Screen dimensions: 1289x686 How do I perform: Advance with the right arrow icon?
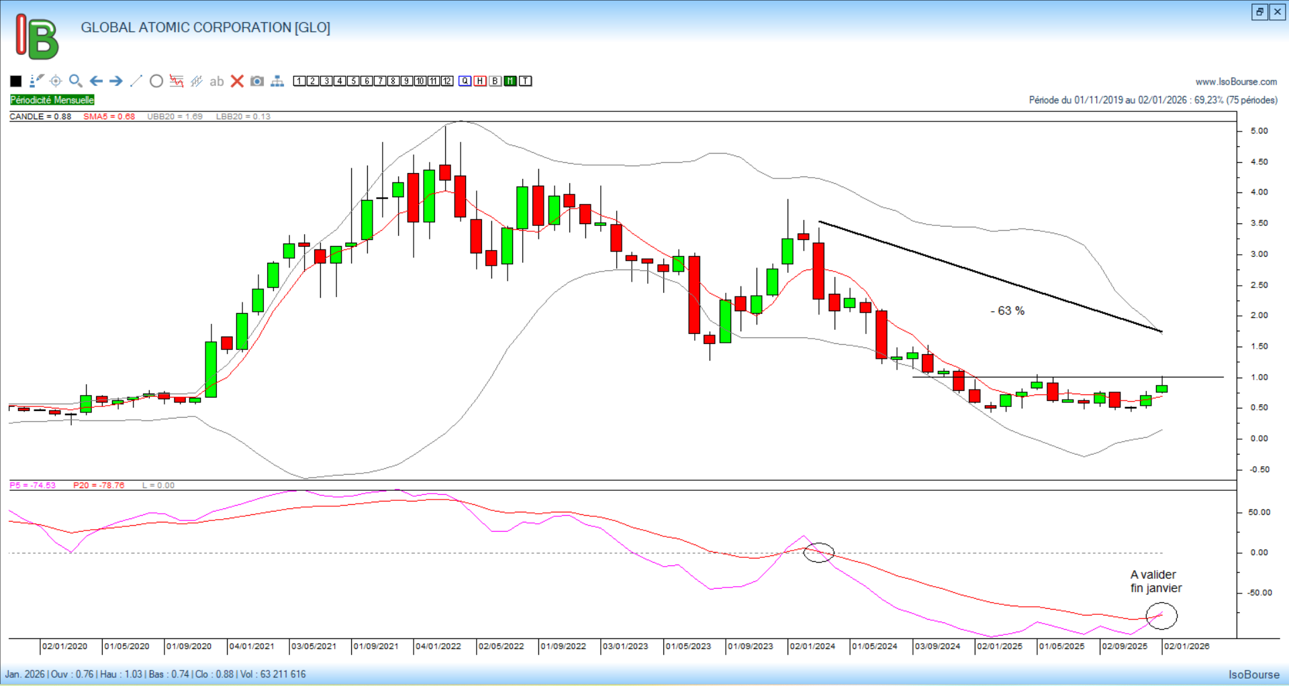click(116, 81)
